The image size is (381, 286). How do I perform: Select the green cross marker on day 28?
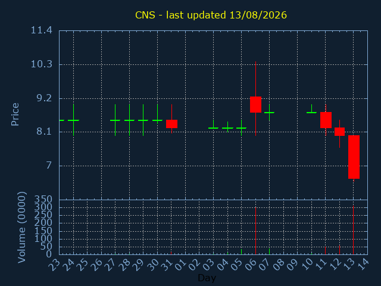(129, 120)
